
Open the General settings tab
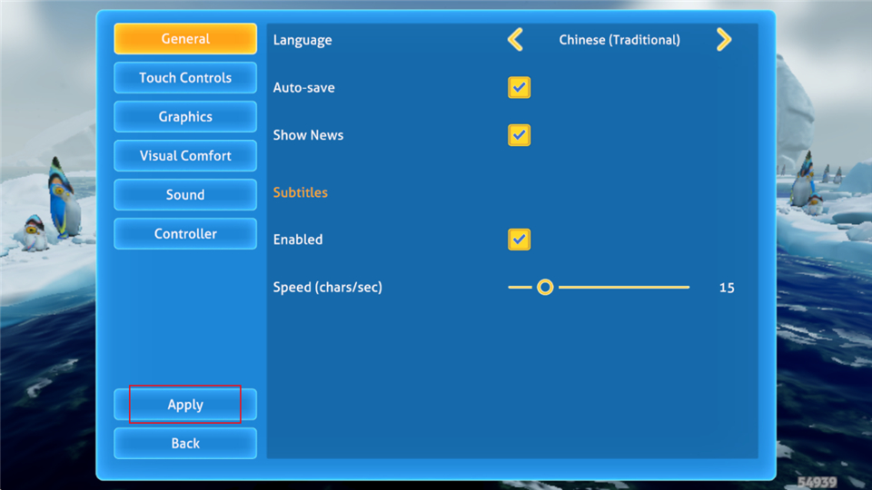click(x=185, y=39)
